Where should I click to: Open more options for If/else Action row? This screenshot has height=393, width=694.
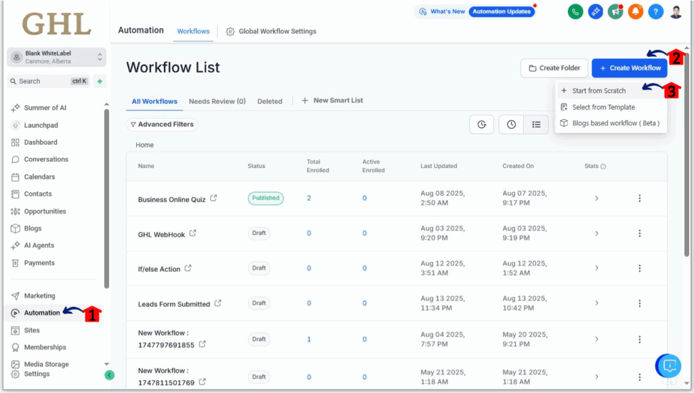640,268
